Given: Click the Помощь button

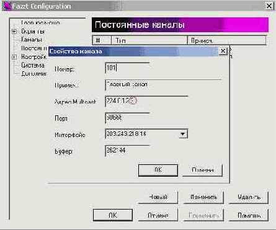Looking at the screenshot, I should (249, 215).
